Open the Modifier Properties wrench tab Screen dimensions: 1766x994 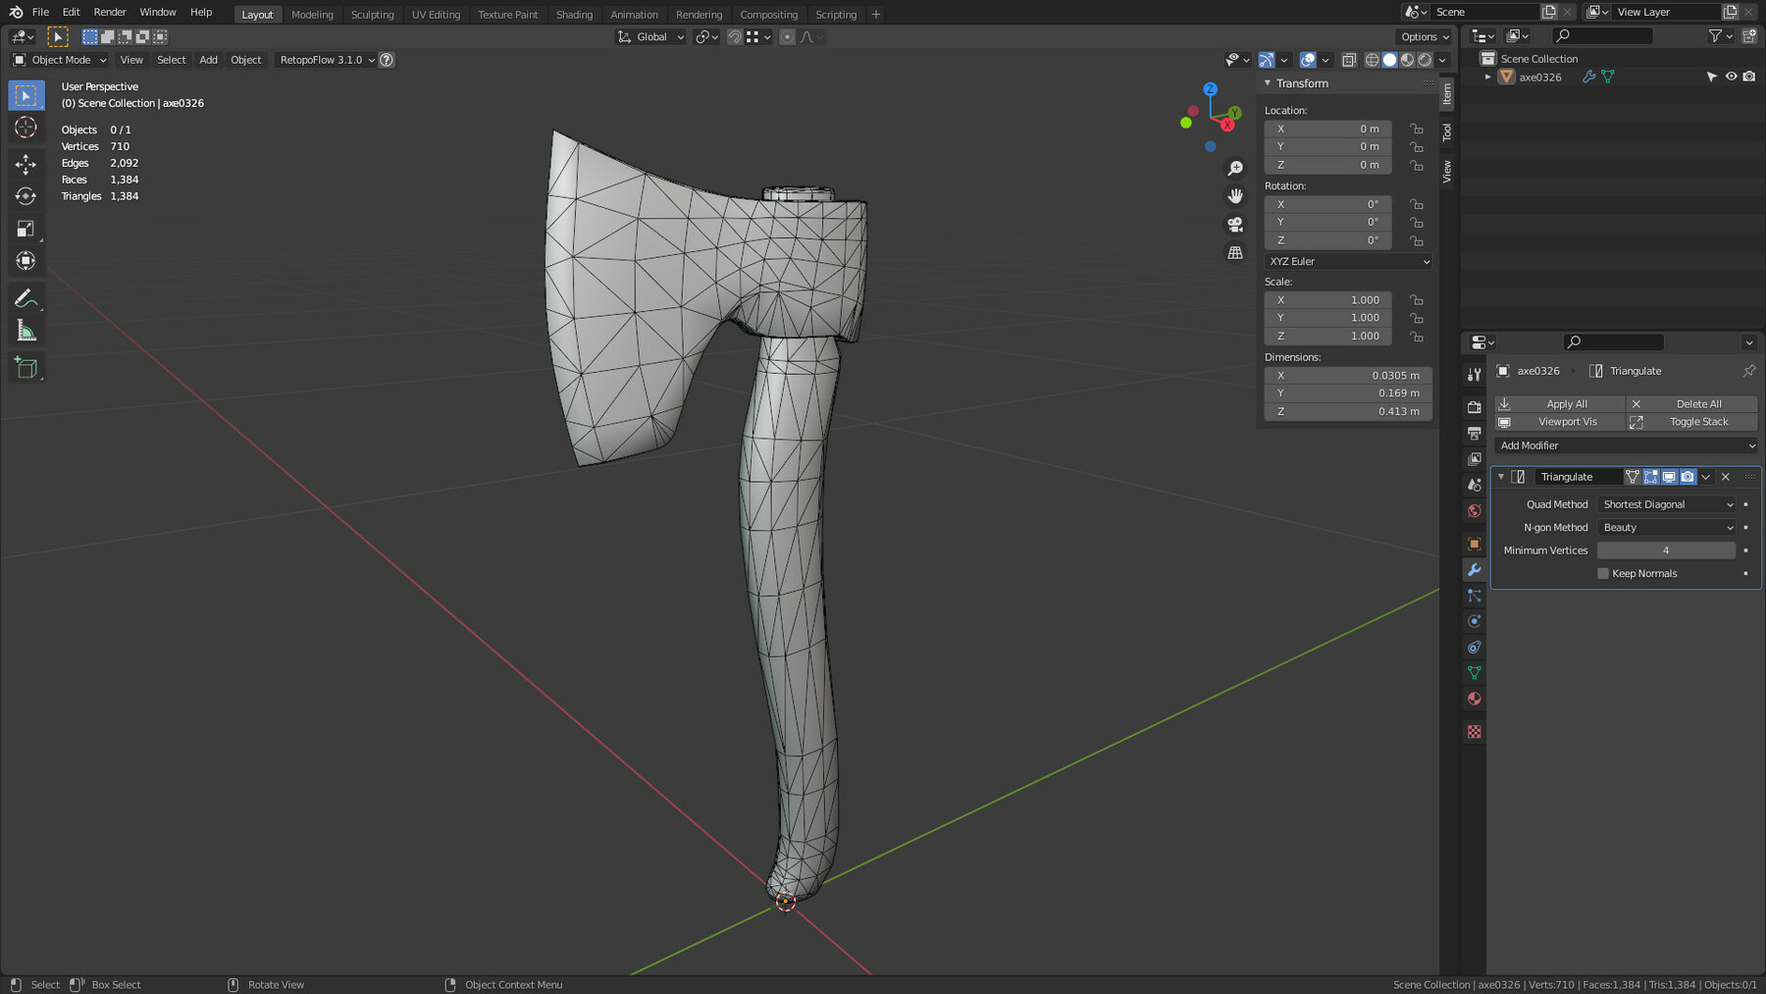tap(1474, 569)
